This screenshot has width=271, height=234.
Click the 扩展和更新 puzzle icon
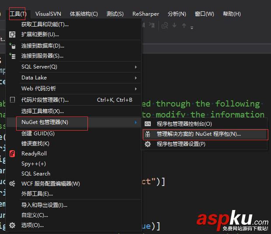click(12, 34)
